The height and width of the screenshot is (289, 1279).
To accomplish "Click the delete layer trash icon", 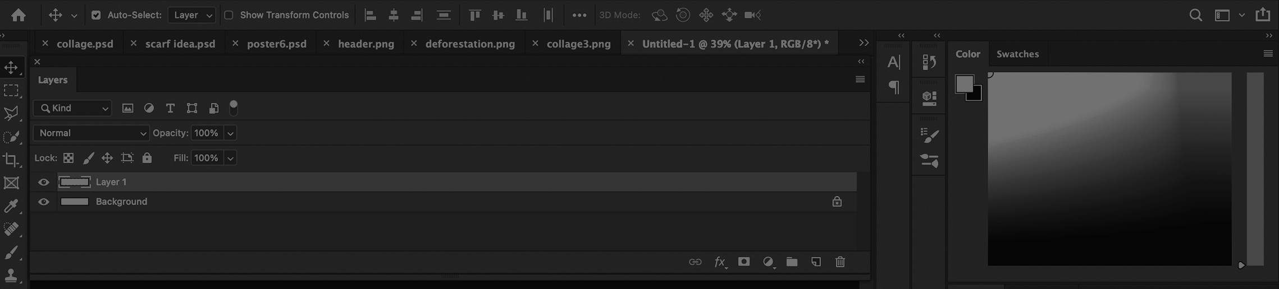I will (x=840, y=262).
